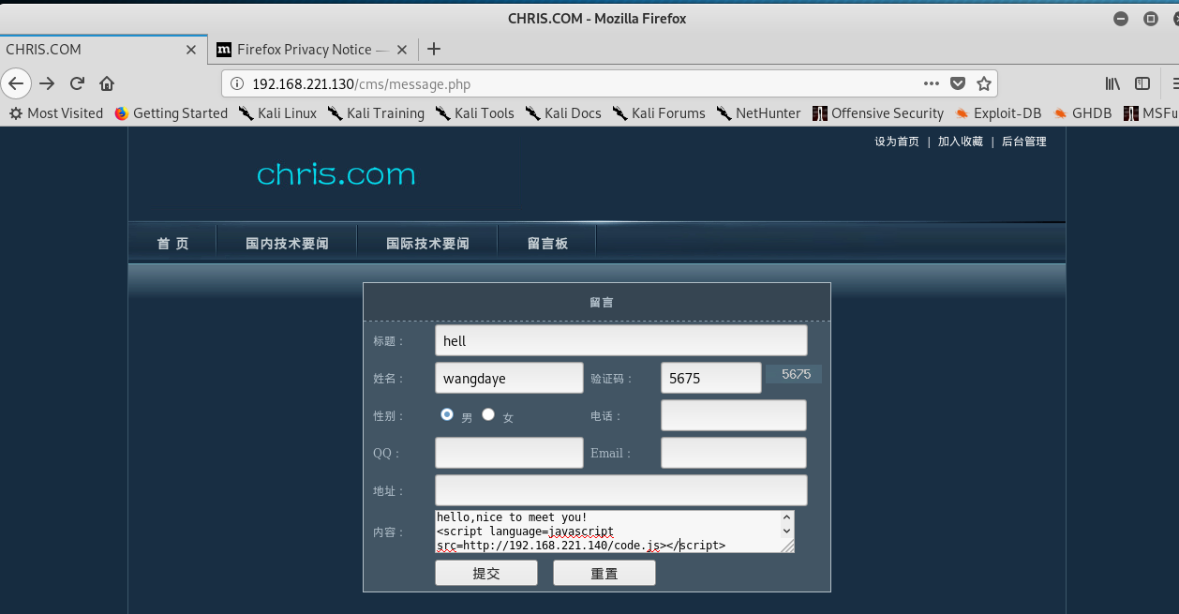Switch to the Firefox Privacy Notice tab
Viewport: 1179px width, 614px height.
point(309,49)
